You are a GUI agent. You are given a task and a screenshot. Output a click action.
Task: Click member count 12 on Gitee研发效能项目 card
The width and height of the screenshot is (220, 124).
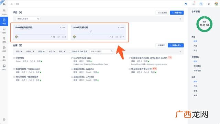click(53, 37)
